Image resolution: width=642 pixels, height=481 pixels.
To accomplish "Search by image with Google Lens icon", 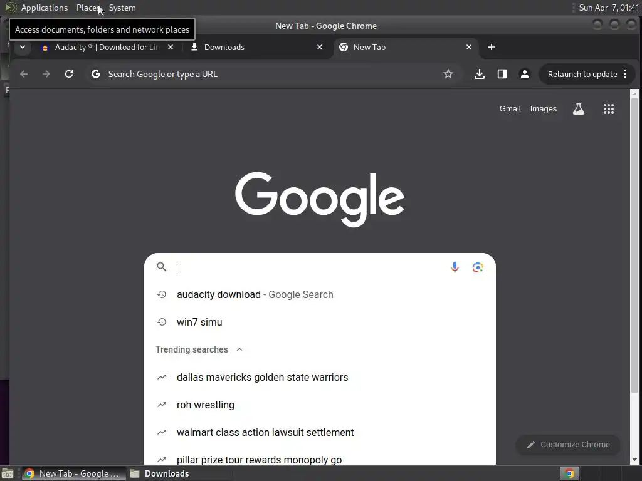I will pyautogui.click(x=478, y=267).
